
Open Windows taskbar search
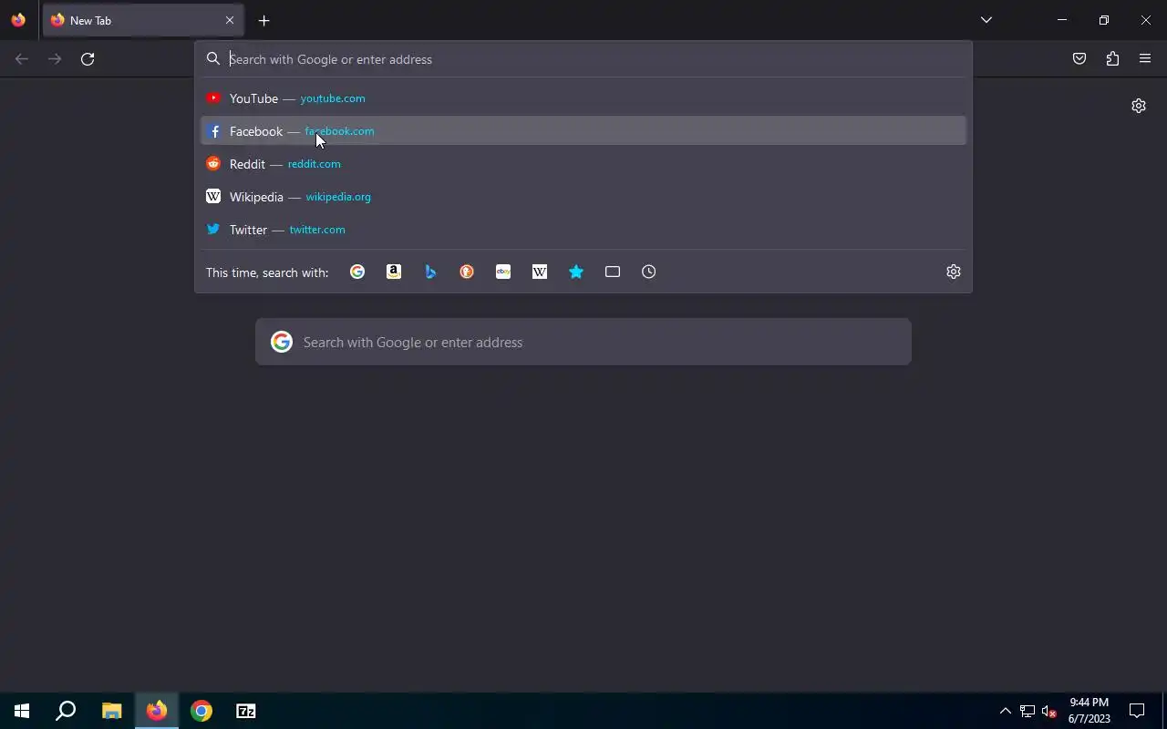point(66,711)
